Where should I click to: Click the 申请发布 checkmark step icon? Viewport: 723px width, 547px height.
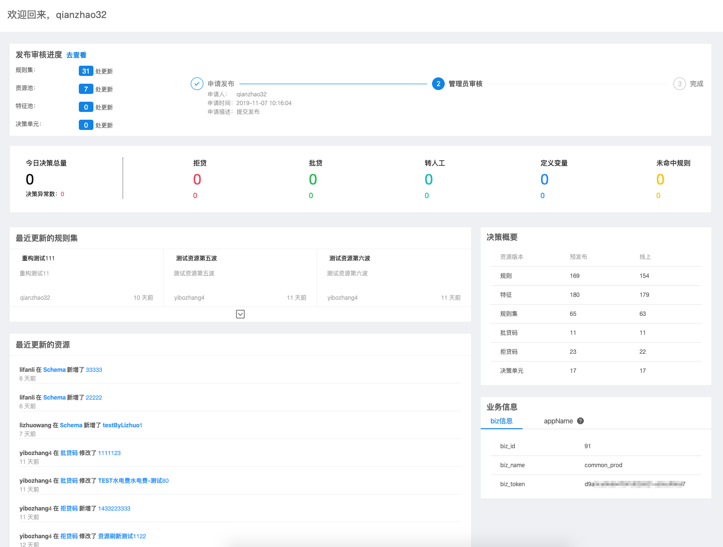coord(197,84)
